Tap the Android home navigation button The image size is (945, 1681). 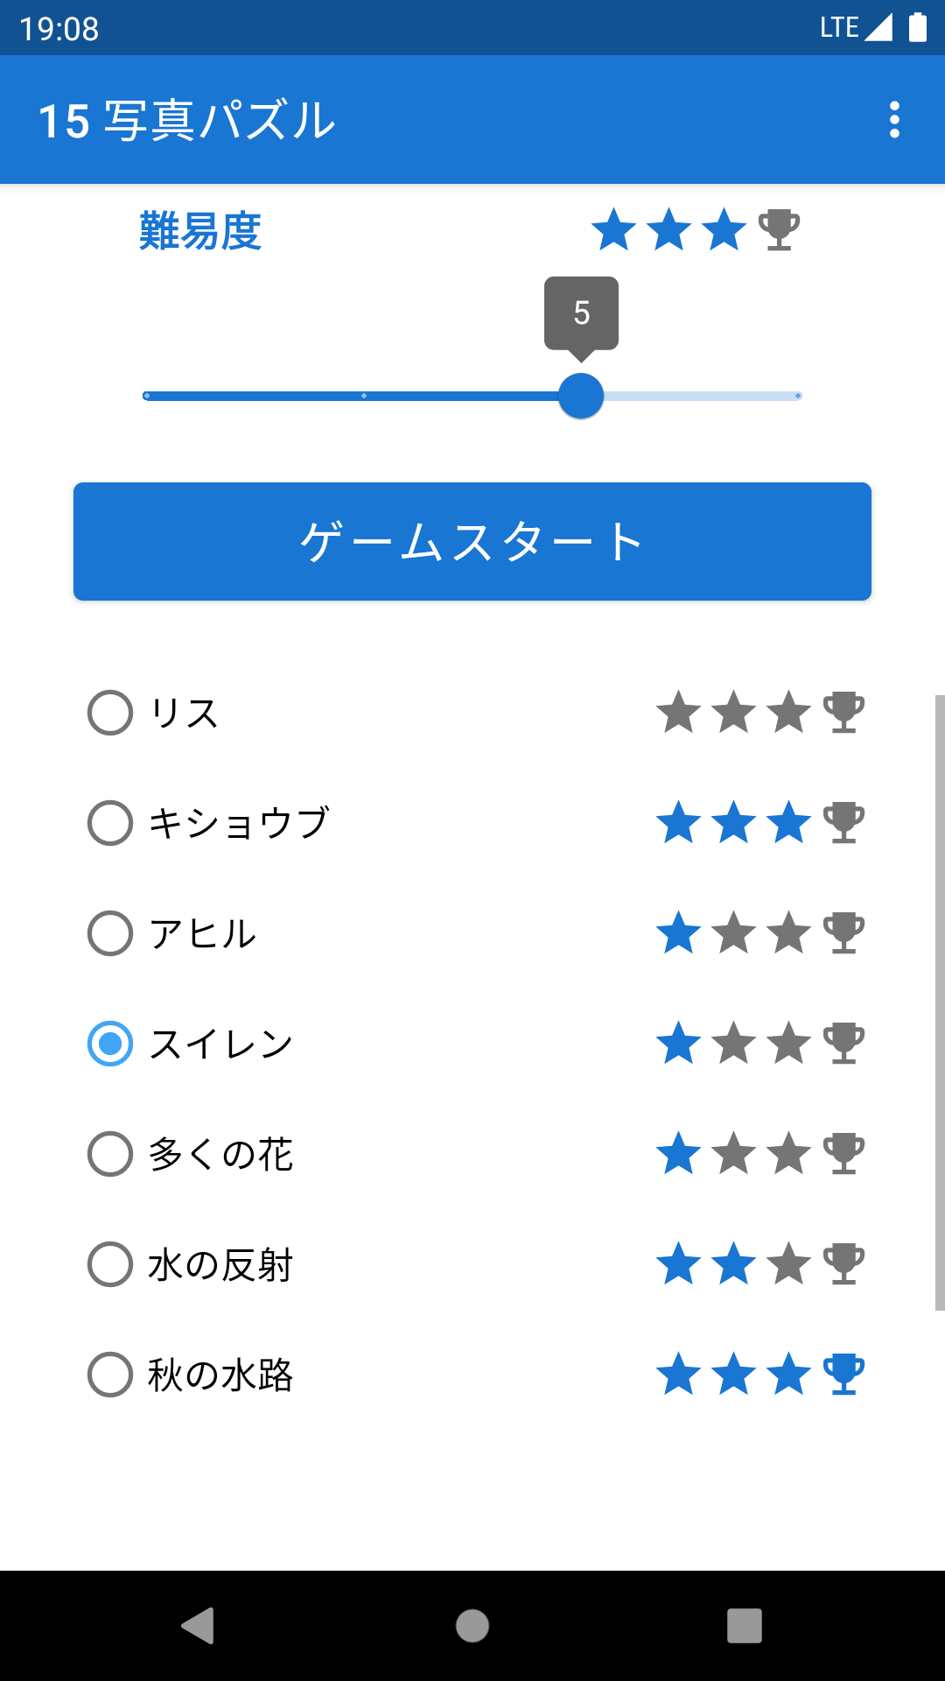(472, 1626)
